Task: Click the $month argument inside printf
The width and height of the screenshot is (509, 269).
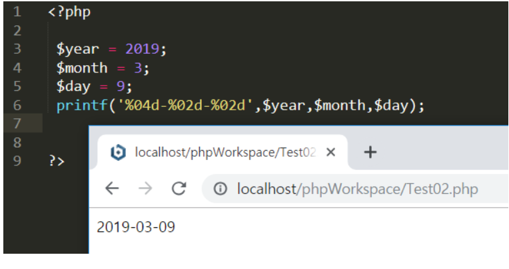Action: 340,106
